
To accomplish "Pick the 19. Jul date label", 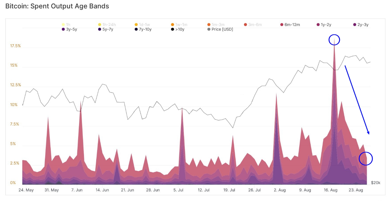I will click(x=229, y=190).
